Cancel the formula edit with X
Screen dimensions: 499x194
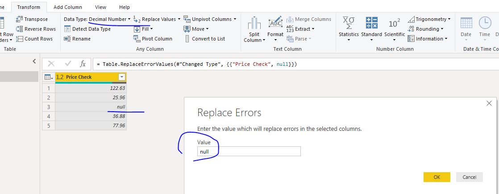pos(51,64)
